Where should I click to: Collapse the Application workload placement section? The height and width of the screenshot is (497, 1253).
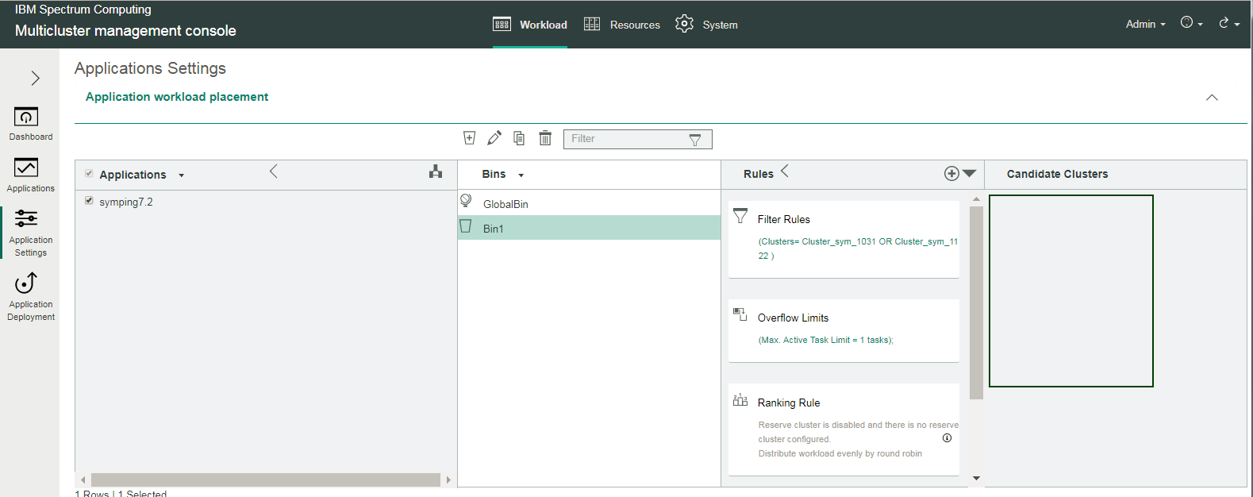coord(1212,97)
